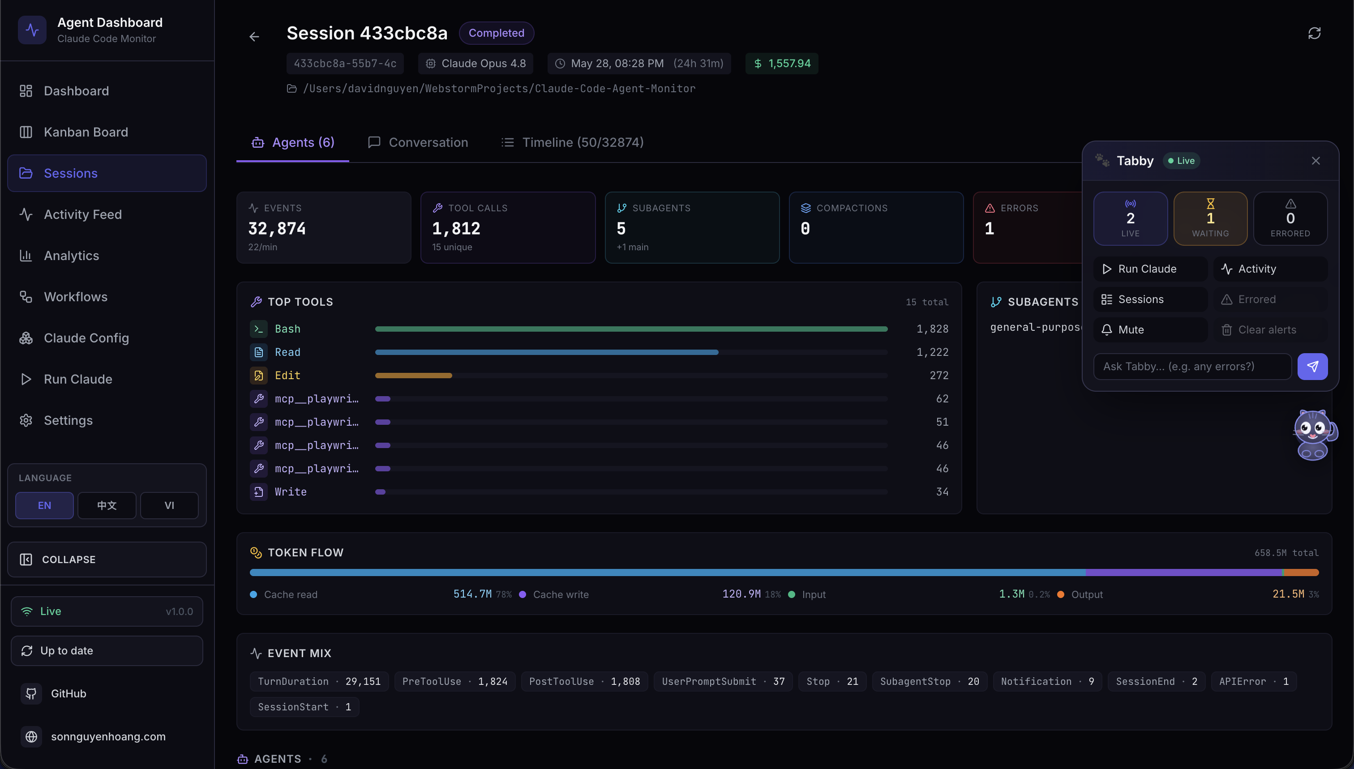Click the Tabby send message button
This screenshot has width=1354, height=769.
(x=1312, y=367)
